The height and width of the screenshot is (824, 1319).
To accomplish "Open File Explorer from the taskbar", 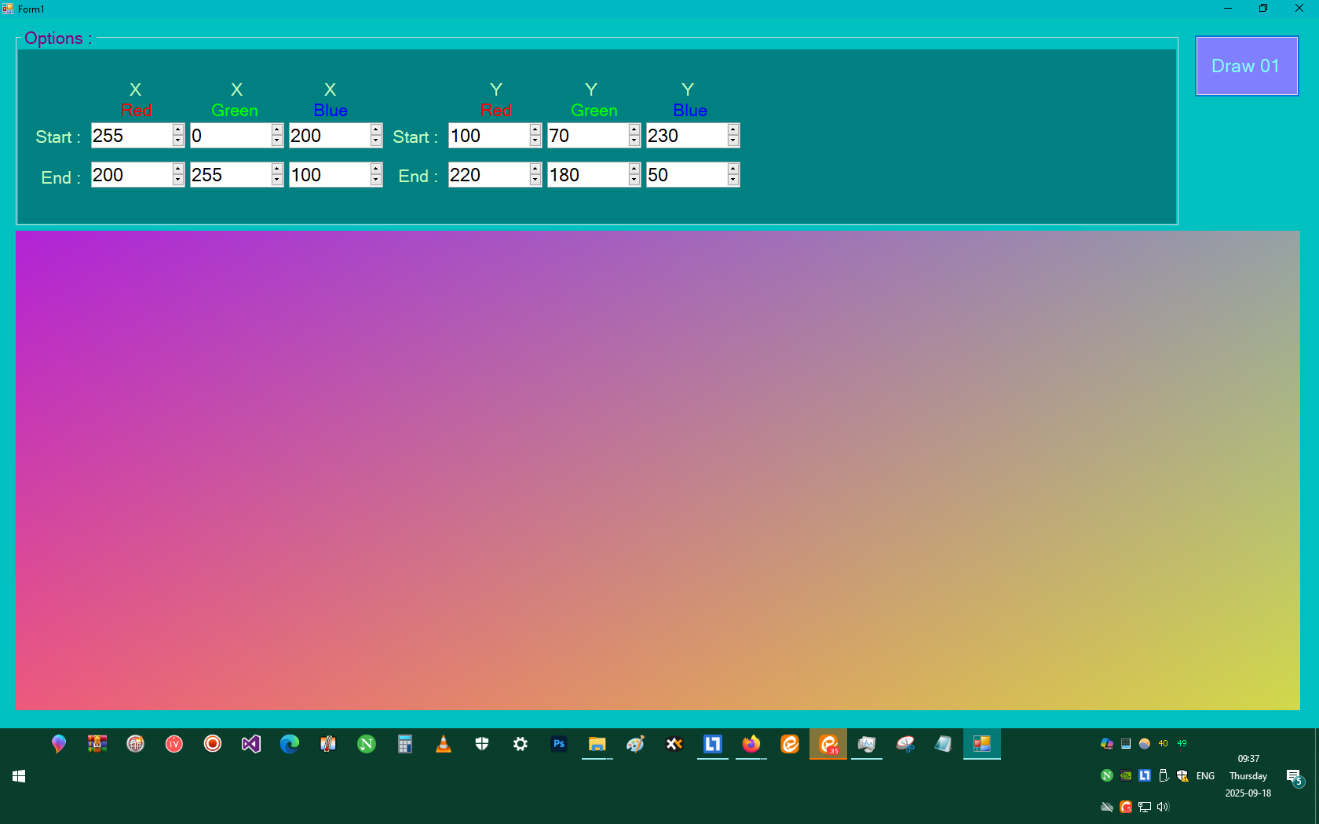I will pos(597,744).
